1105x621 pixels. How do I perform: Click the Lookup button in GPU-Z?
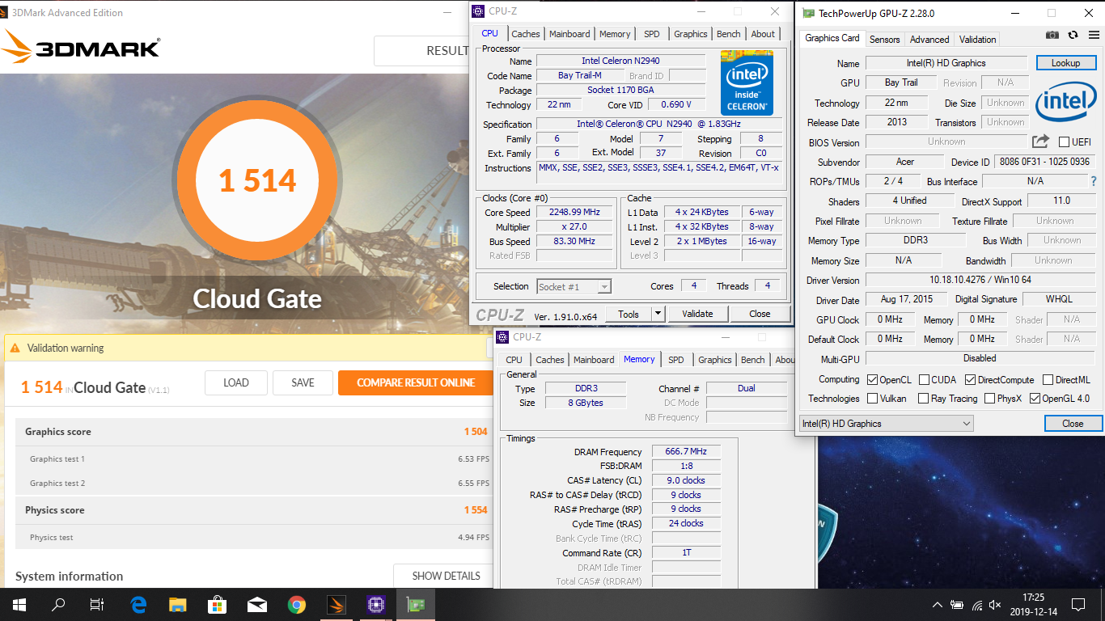1065,63
